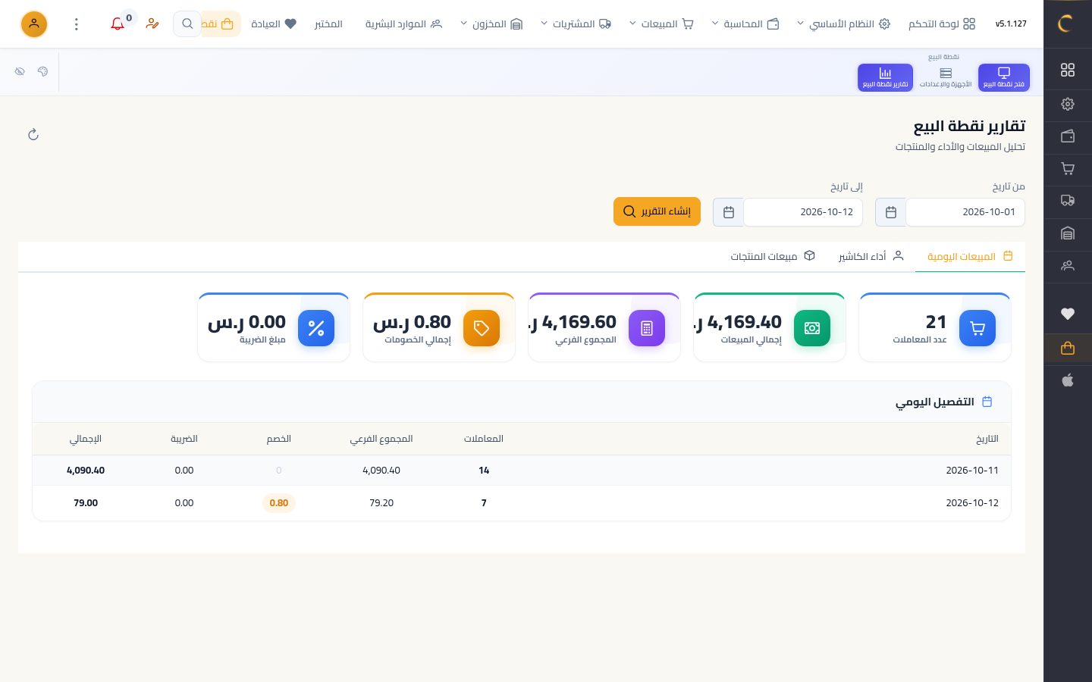Click the تقارير نقطة البيع button

click(885, 77)
